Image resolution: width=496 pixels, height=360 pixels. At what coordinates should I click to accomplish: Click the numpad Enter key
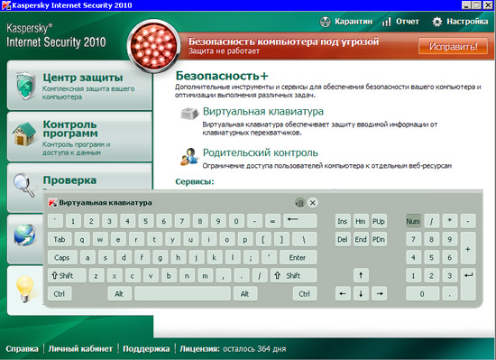[468, 284]
